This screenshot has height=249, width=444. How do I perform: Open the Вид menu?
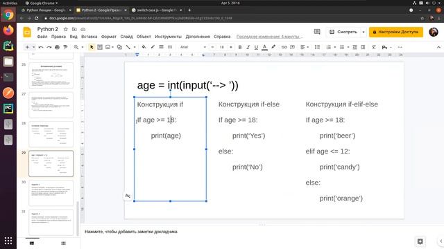[x=74, y=37]
